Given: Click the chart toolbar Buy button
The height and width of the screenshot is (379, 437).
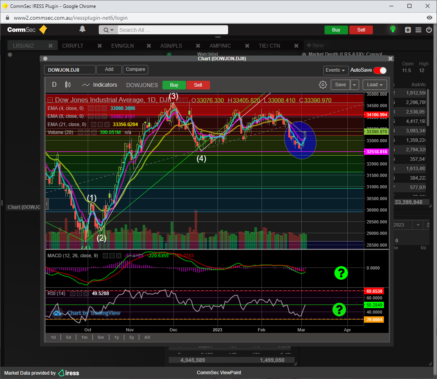Looking at the screenshot, I should [174, 85].
